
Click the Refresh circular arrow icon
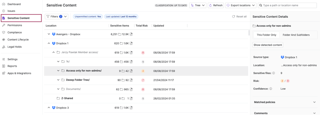(211, 5)
